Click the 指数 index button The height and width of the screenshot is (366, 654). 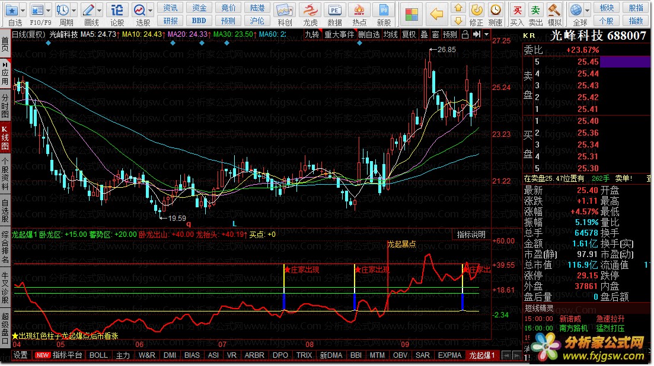636,20
